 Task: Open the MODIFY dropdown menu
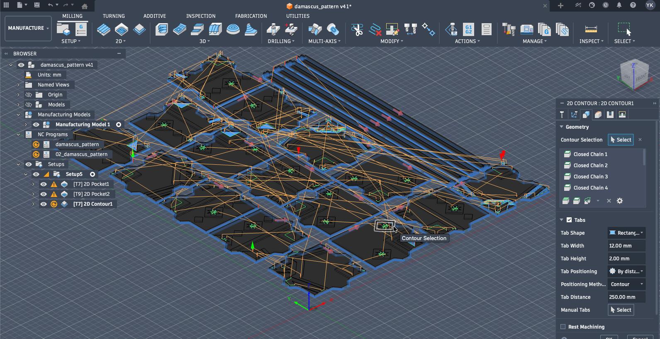pos(392,41)
